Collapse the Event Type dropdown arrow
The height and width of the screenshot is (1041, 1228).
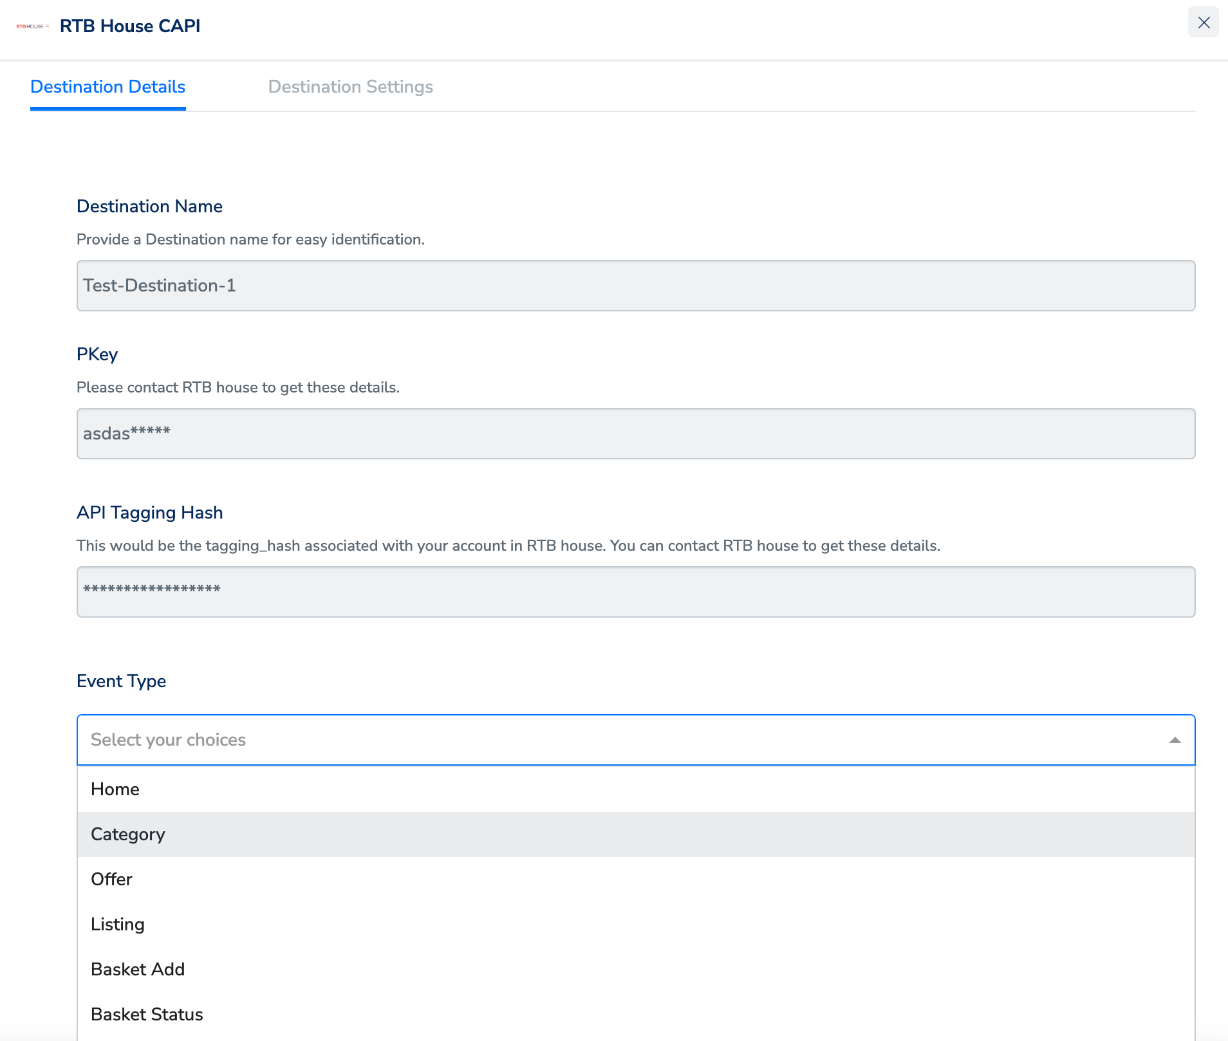(x=1175, y=741)
